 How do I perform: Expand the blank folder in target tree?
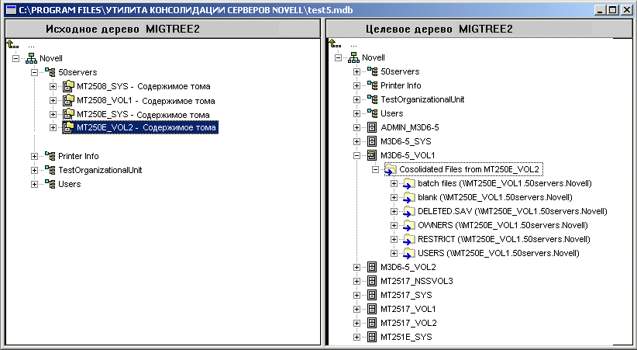[394, 197]
